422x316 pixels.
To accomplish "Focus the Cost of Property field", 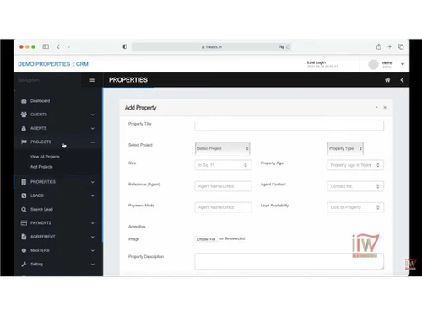I will 355,207.
